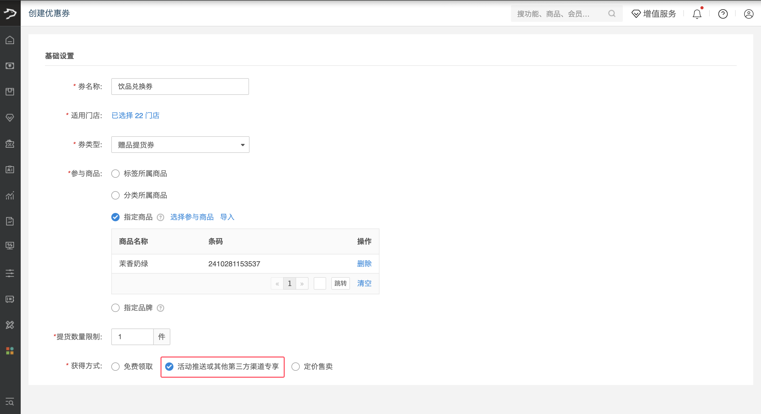Click the menu search icon at the sidebar bottom
The height and width of the screenshot is (414, 761).
pyautogui.click(x=10, y=402)
